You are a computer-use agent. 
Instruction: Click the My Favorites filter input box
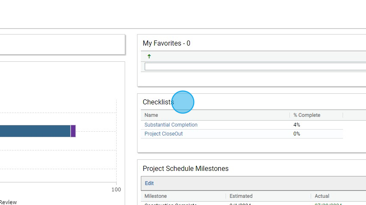[255, 66]
